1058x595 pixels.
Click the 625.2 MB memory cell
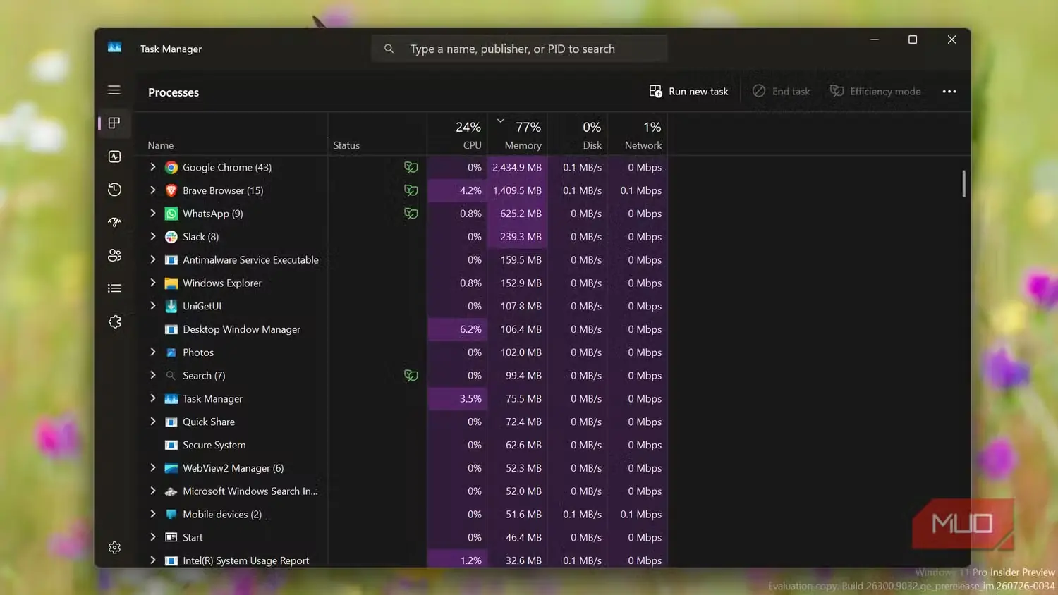[x=517, y=214]
